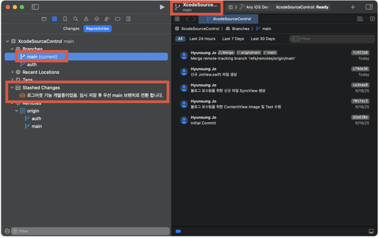
Task: Select the SyncView 생성 commit
Action: pos(275,88)
